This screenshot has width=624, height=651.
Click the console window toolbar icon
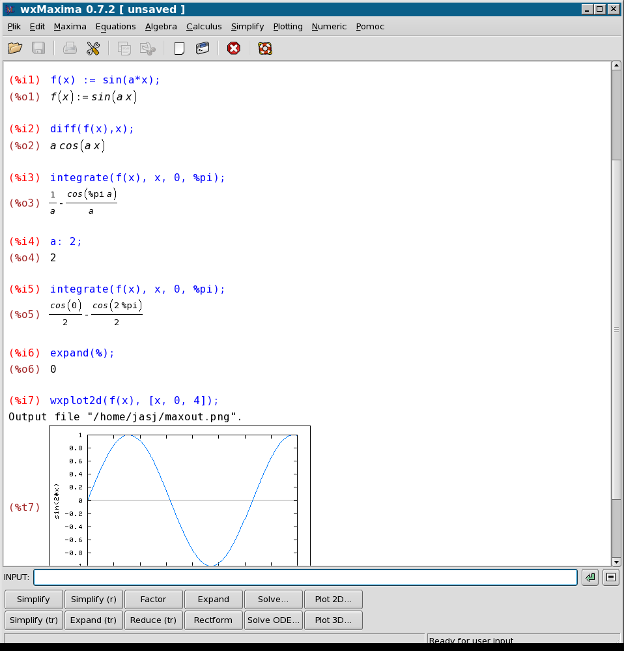click(x=203, y=48)
